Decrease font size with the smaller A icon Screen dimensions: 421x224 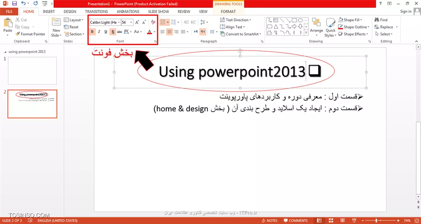point(144,23)
